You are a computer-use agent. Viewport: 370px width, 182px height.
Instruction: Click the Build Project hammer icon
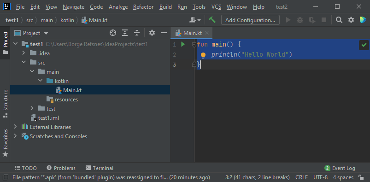(212, 20)
